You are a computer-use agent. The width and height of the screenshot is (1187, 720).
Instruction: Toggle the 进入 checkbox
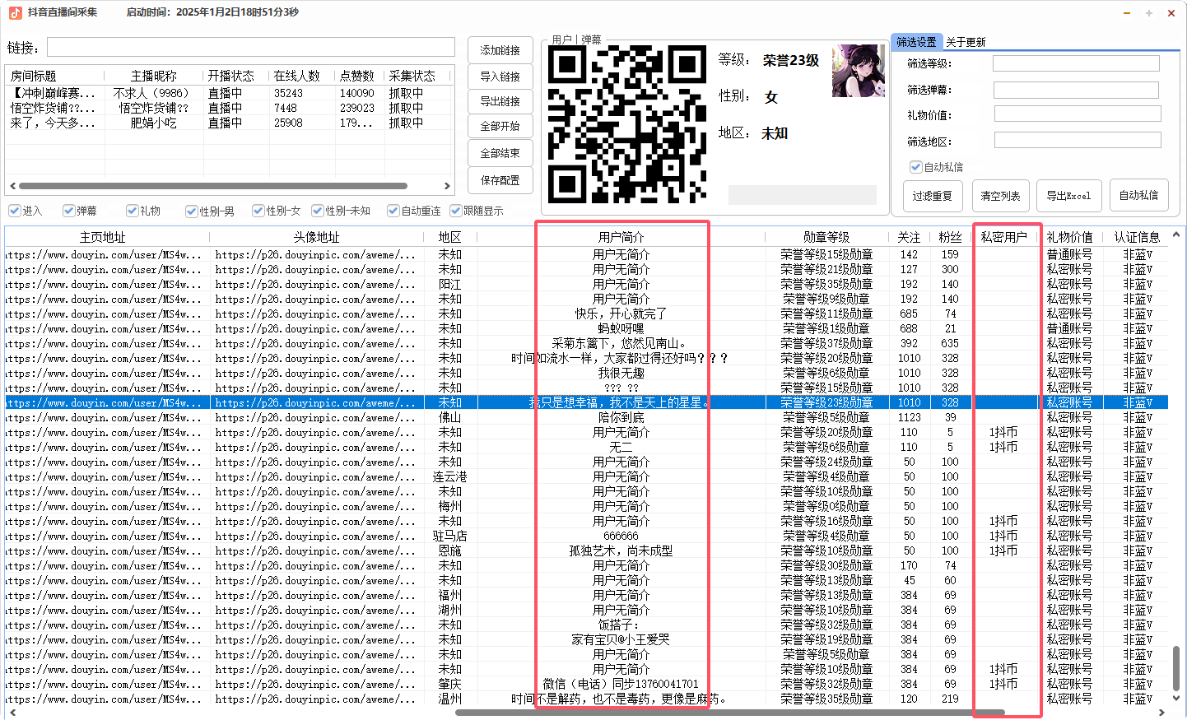coord(14,211)
